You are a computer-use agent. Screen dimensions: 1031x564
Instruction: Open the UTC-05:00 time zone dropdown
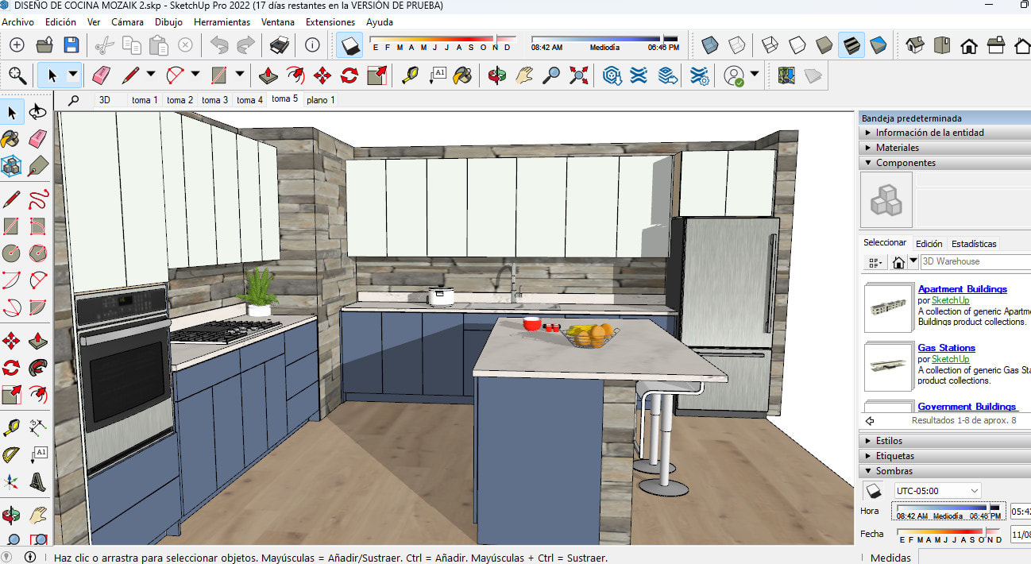tap(937, 490)
